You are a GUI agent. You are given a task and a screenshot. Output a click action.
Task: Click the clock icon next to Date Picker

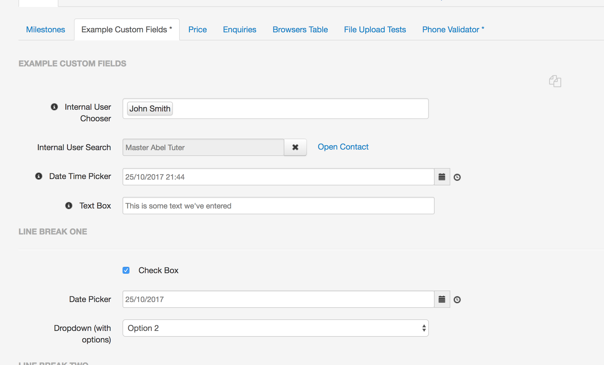point(457,299)
